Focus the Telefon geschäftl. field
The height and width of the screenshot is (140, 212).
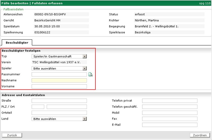[x=170, y=107]
